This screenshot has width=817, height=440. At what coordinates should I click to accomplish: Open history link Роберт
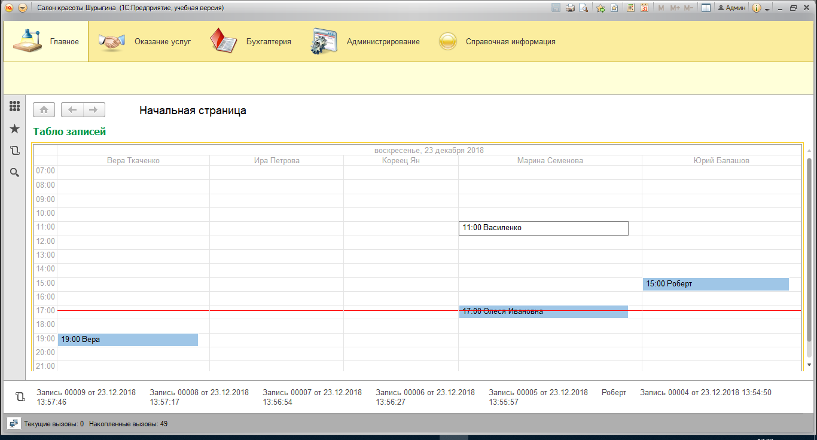coord(614,393)
